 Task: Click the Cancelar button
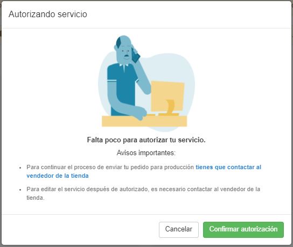(179, 229)
